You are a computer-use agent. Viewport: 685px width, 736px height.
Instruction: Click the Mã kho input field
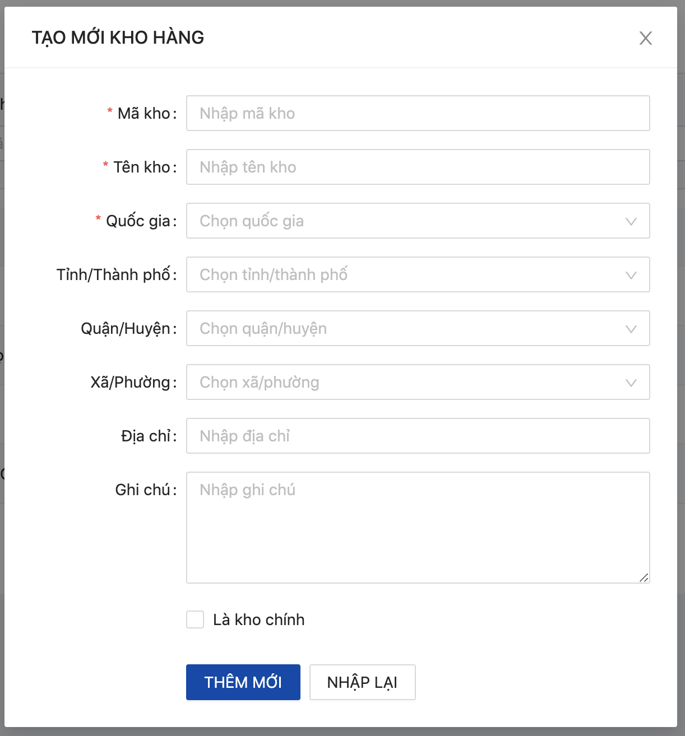coord(418,113)
